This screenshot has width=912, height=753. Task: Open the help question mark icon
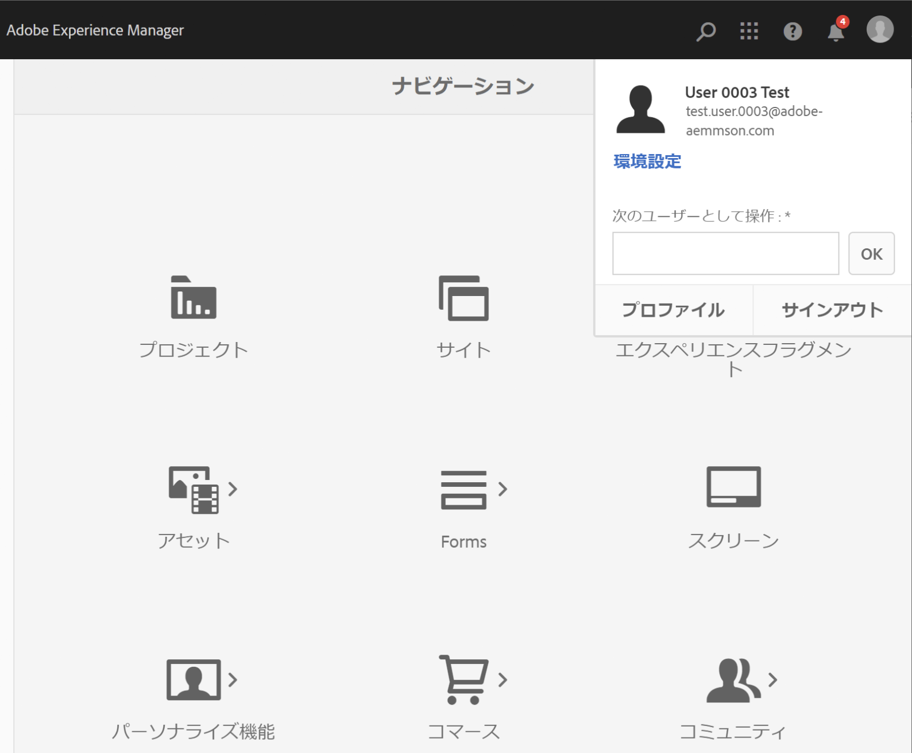point(793,31)
